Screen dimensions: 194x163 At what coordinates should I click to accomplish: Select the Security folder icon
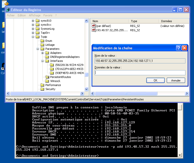[42, 89]
